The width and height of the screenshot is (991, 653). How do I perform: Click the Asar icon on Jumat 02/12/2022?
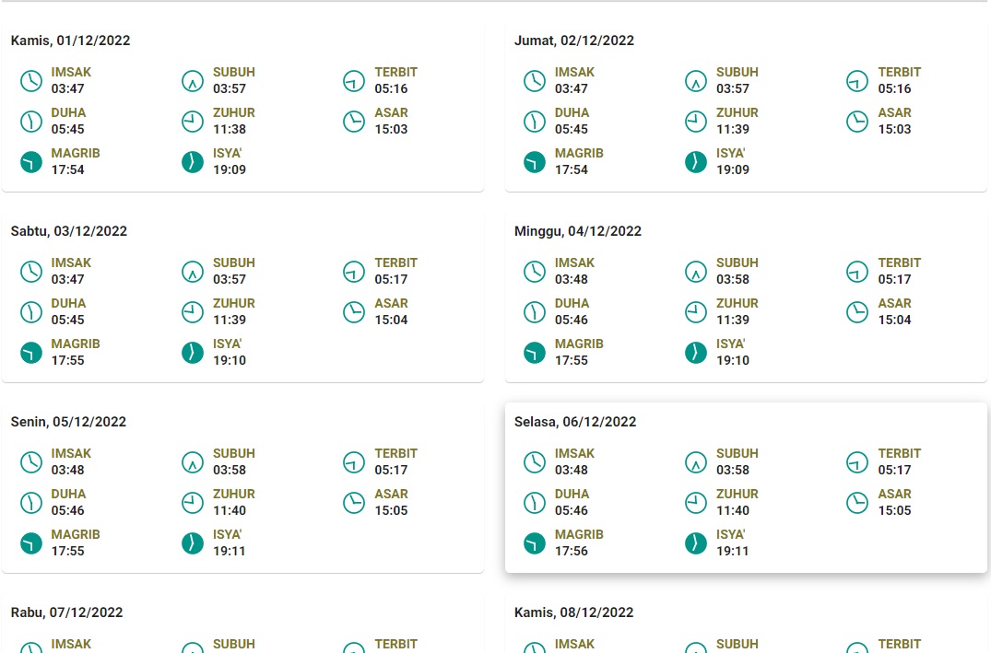[x=857, y=121]
